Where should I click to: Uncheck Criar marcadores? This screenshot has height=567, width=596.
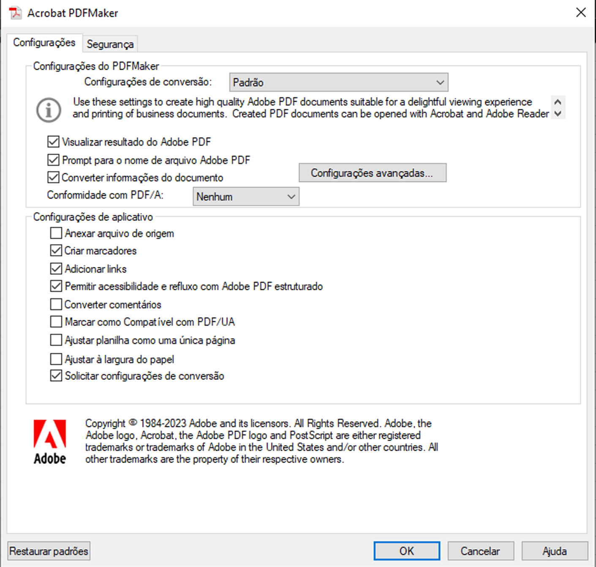(x=56, y=250)
